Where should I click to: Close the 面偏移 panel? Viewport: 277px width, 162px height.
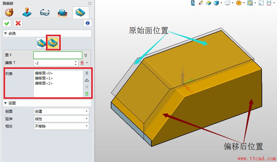(x=90, y=3)
